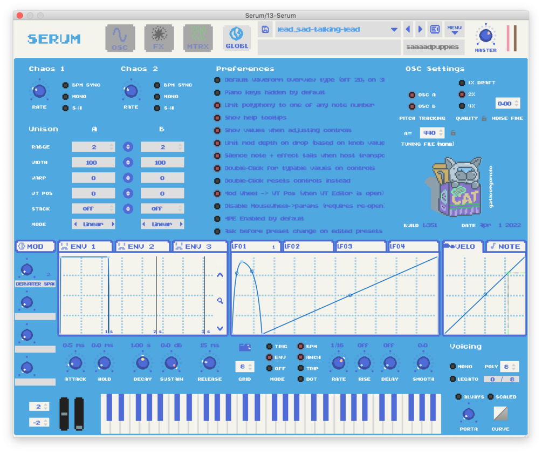Go to previous preset arrow
The height and width of the screenshot is (453, 542).
click(x=408, y=29)
